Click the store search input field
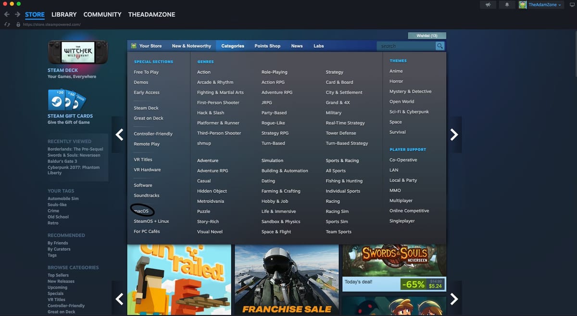Image resolution: width=577 pixels, height=316 pixels. 406,46
